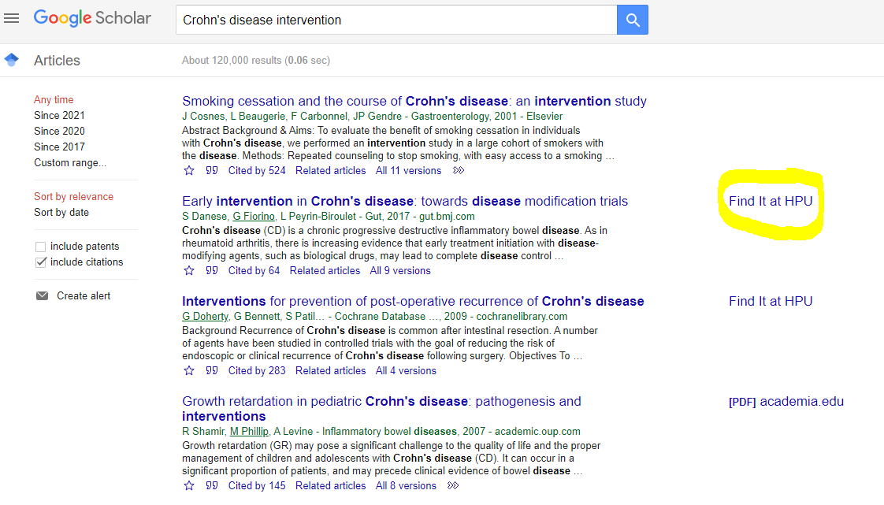Click Cited by 524
The height and width of the screenshot is (505, 884).
[257, 170]
